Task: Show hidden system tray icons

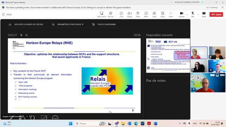Action: click(180, 123)
